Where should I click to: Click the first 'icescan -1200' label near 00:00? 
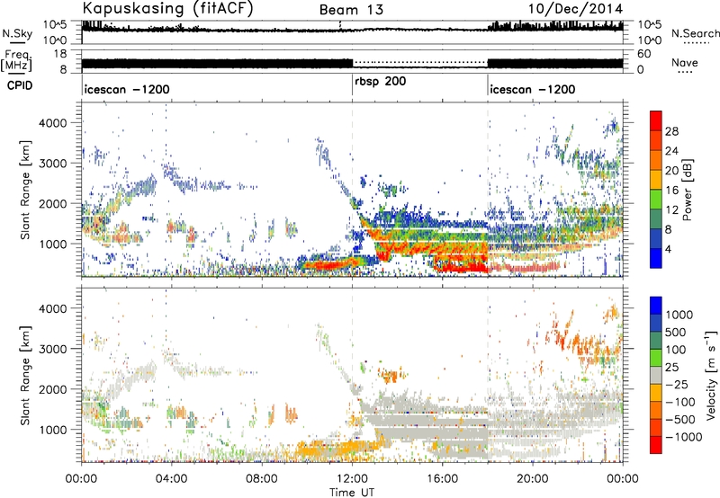point(127,89)
